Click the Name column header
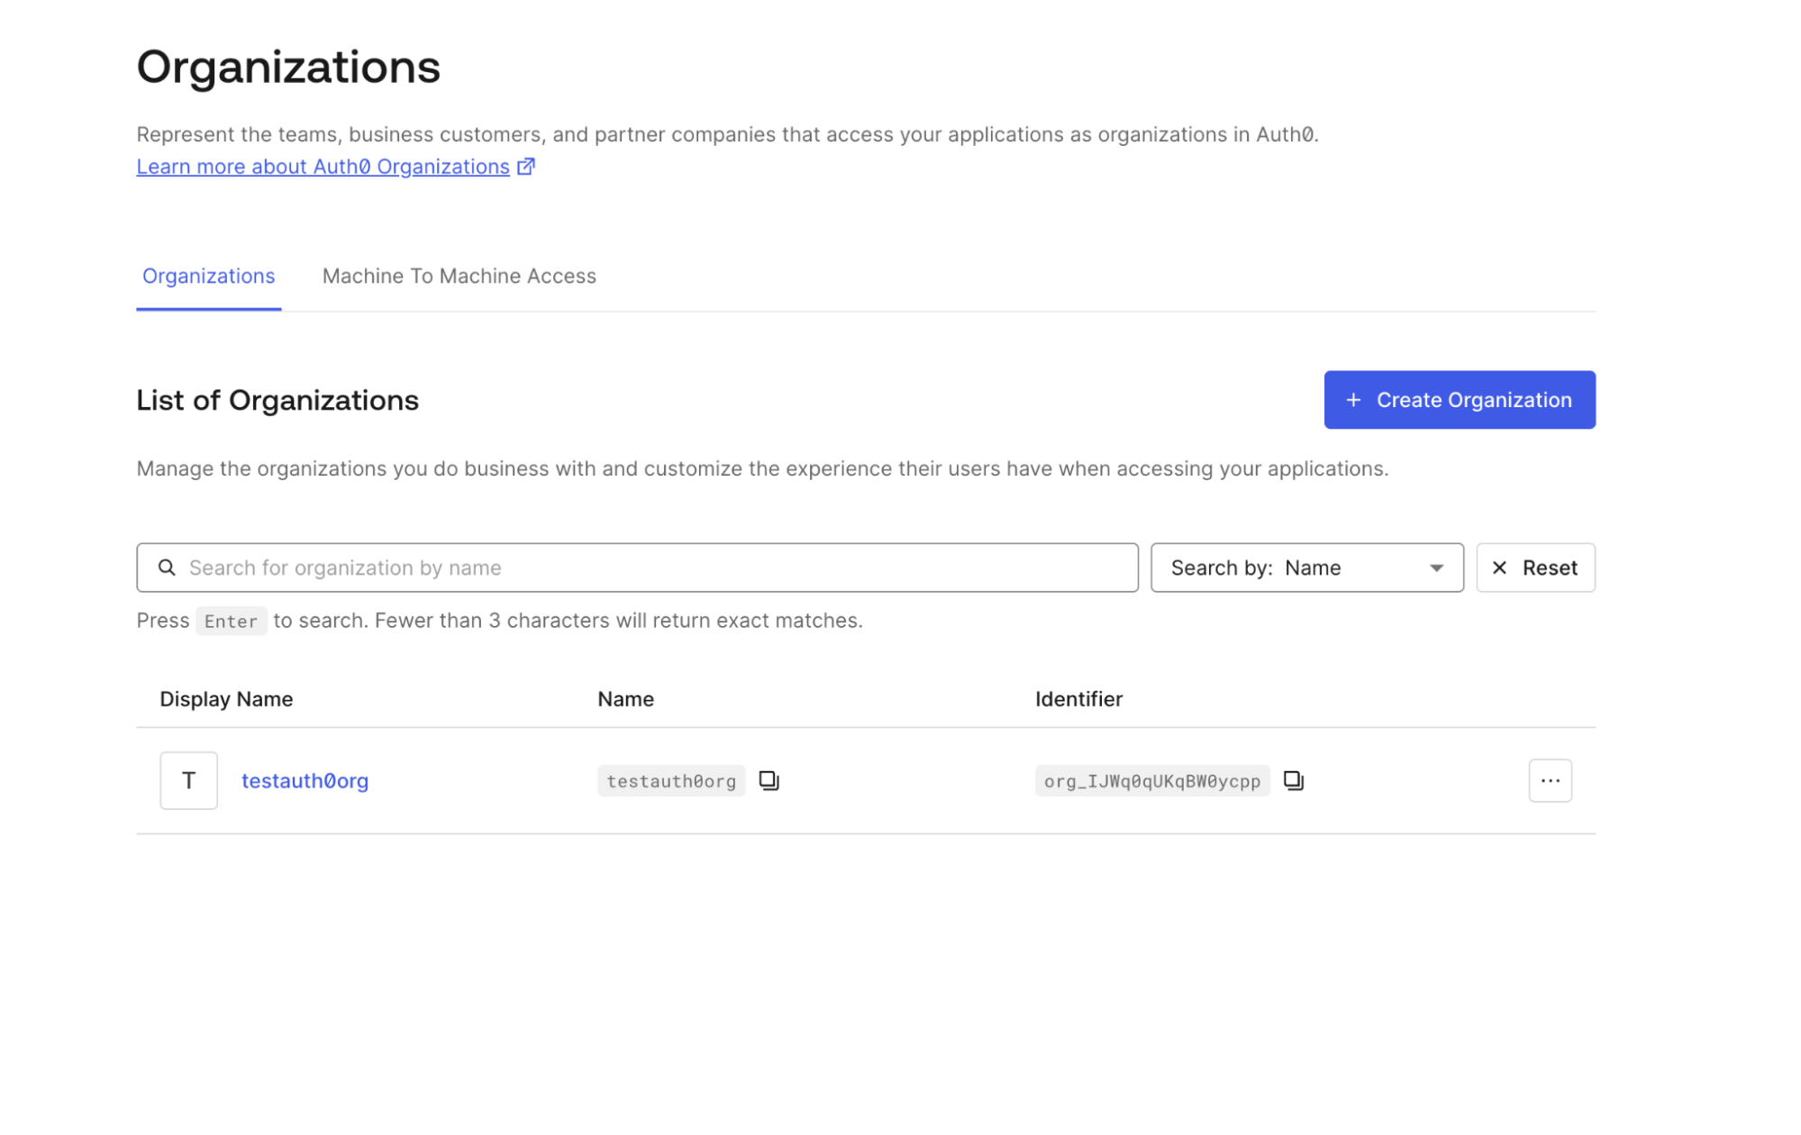The image size is (1801, 1135). [x=625, y=699]
